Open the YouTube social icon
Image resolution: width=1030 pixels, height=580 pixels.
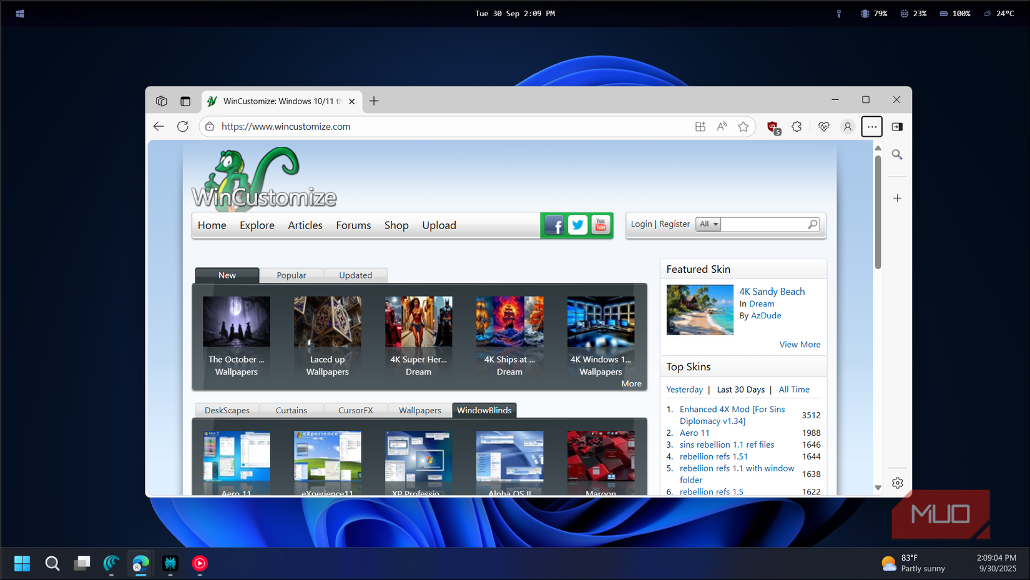pos(601,225)
